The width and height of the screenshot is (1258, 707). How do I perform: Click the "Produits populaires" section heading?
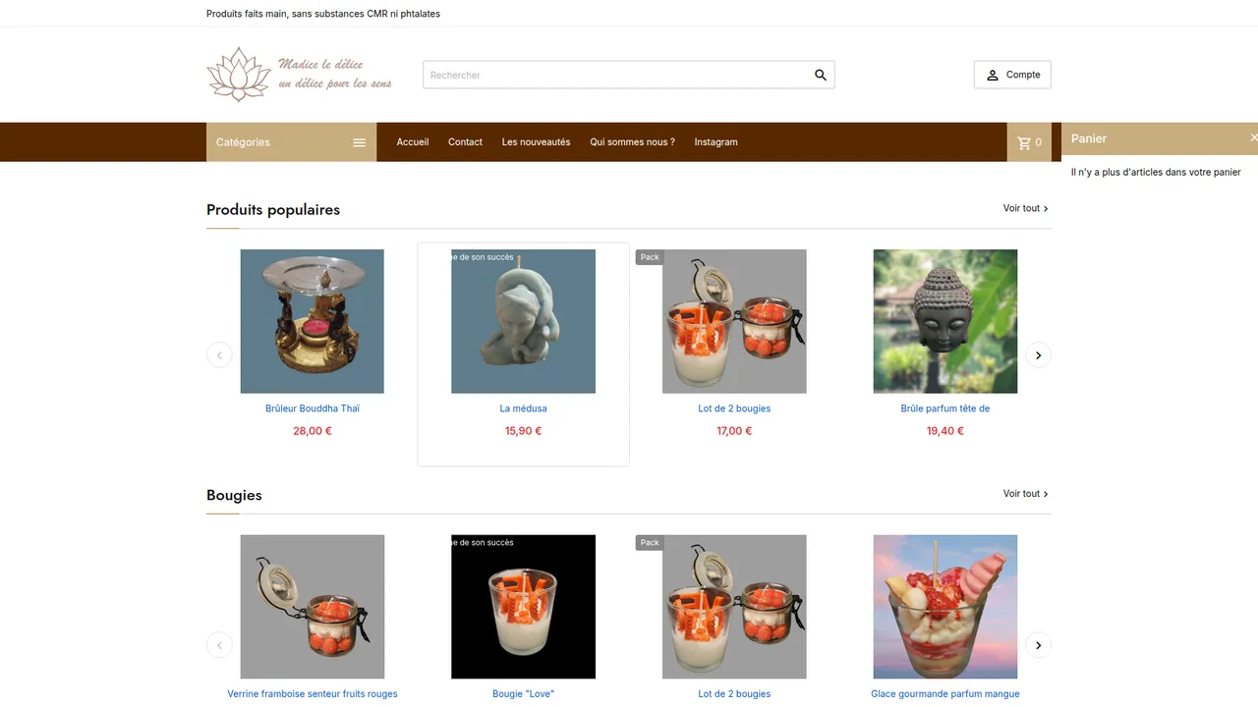273,209
